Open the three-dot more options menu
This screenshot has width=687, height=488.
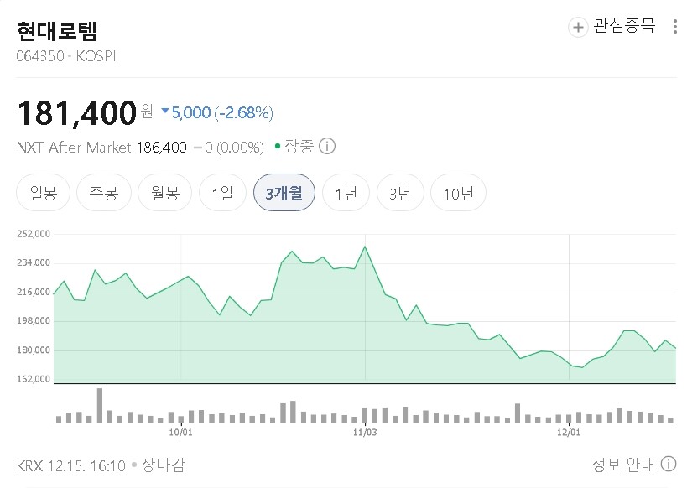tap(675, 27)
